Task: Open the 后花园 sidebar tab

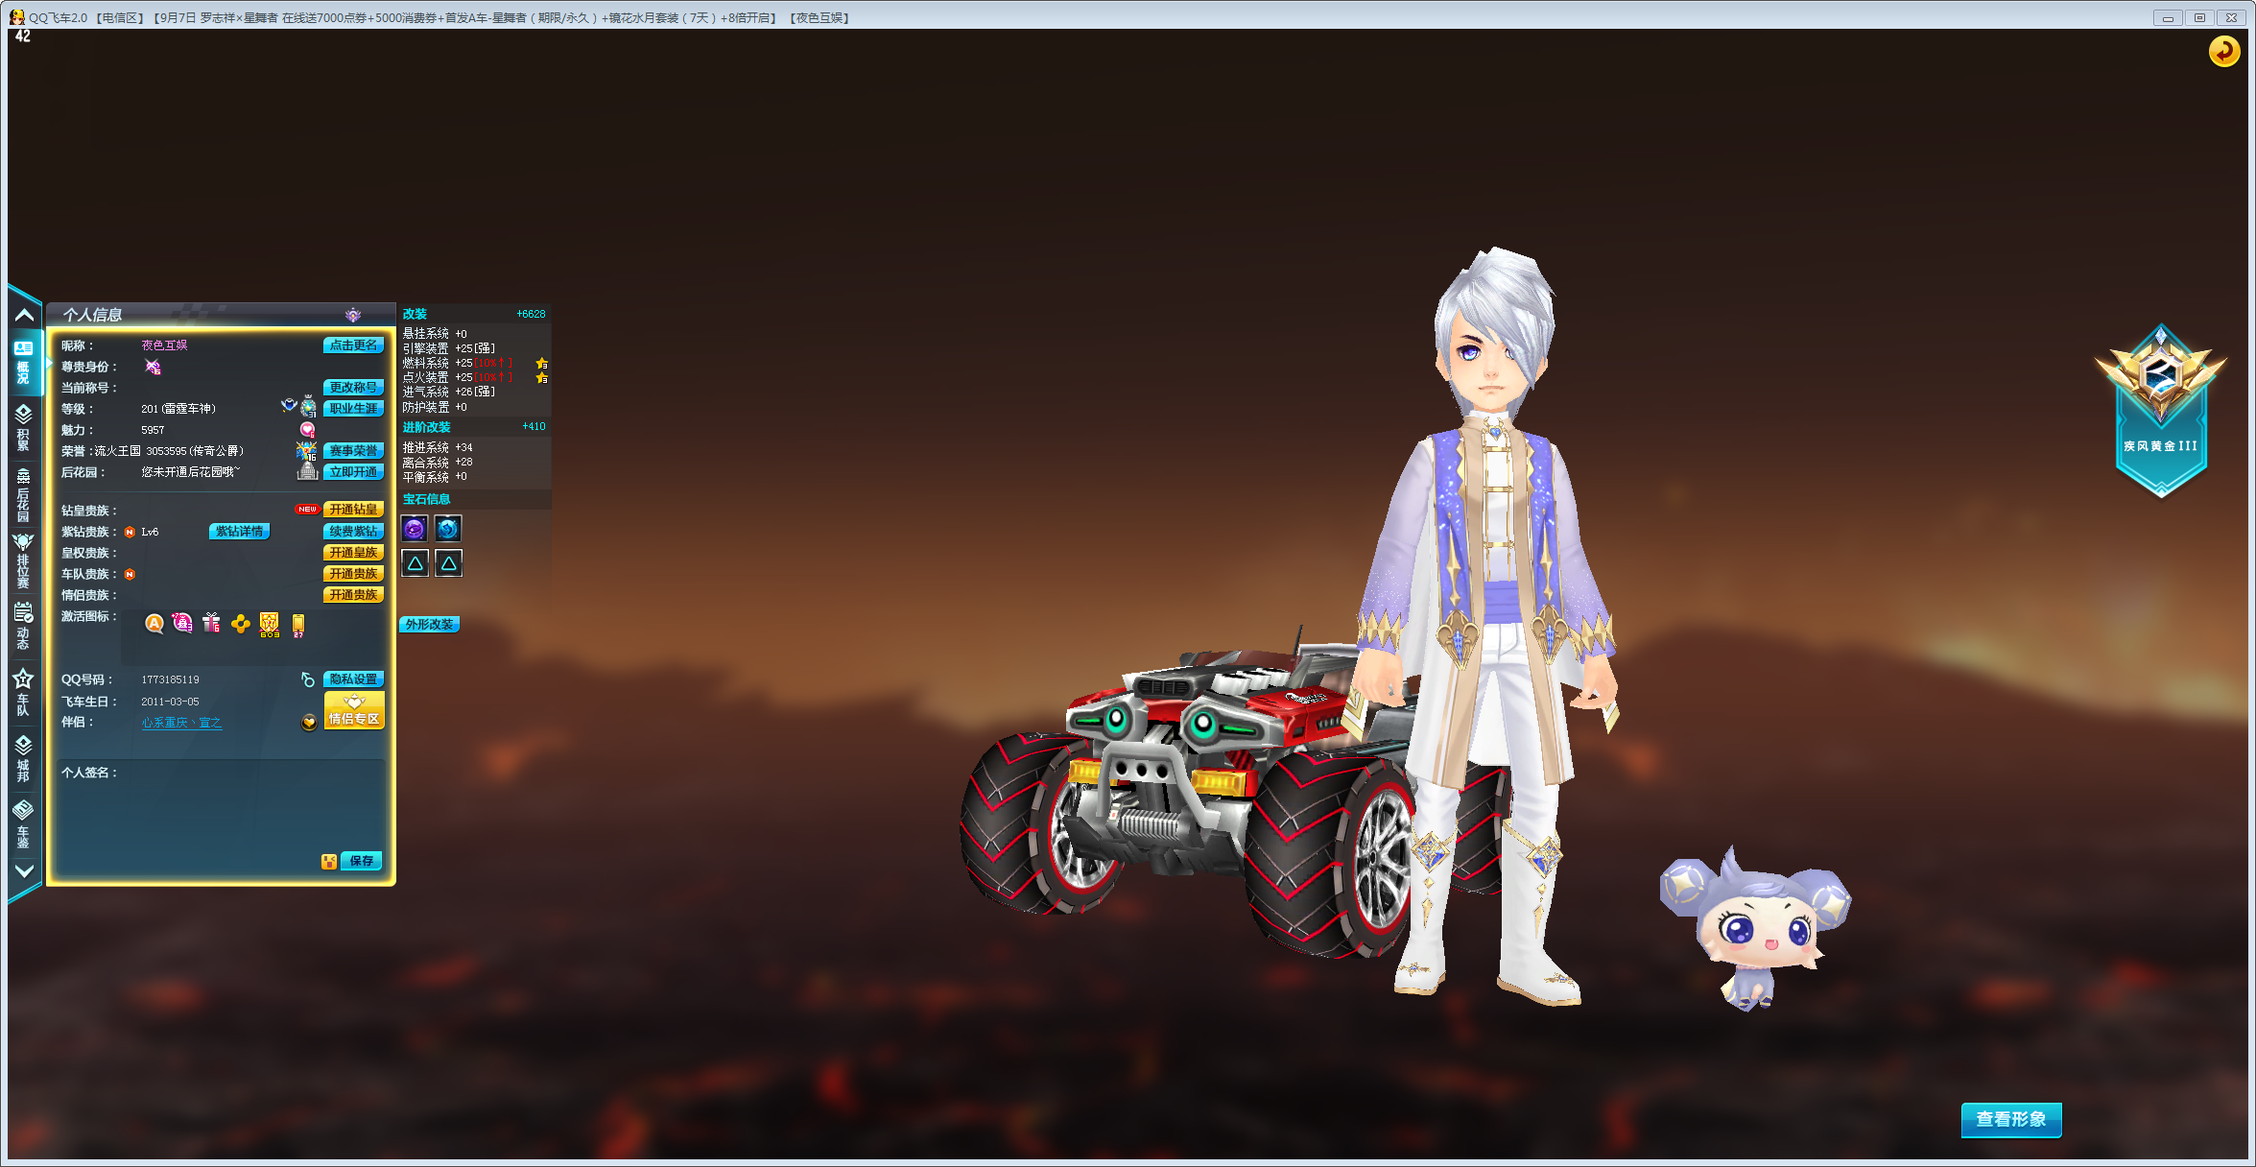Action: coord(23,495)
